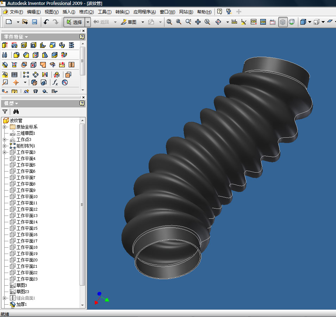Open the 插入(I) menu

tap(69, 12)
